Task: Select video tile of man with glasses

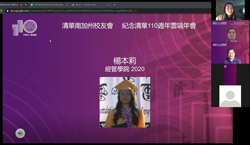Action: tap(230, 53)
